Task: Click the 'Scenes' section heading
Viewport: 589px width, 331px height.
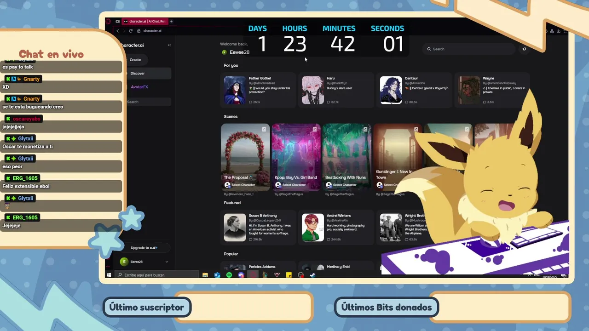Action: tap(231, 116)
